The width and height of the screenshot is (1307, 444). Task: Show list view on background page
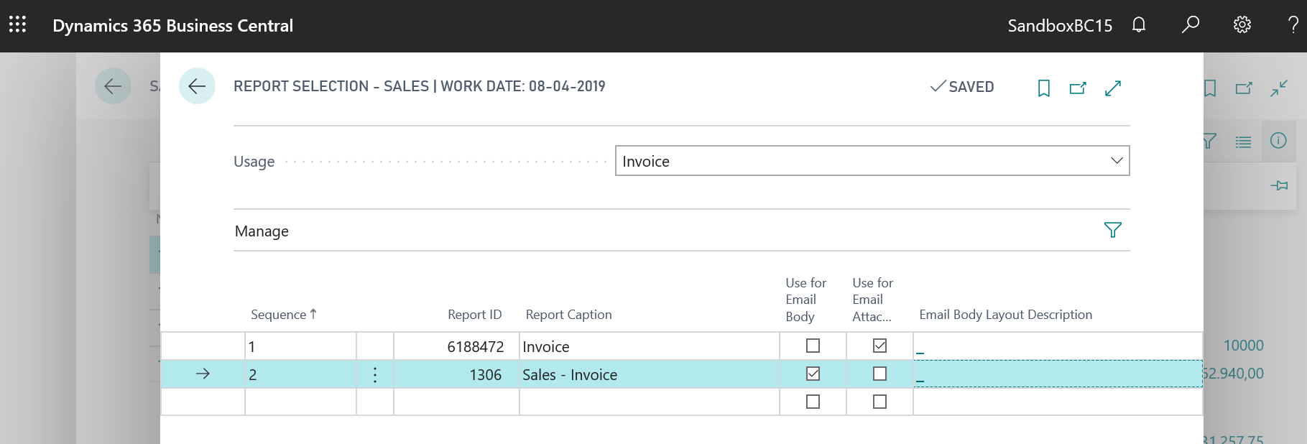pos(1244,142)
